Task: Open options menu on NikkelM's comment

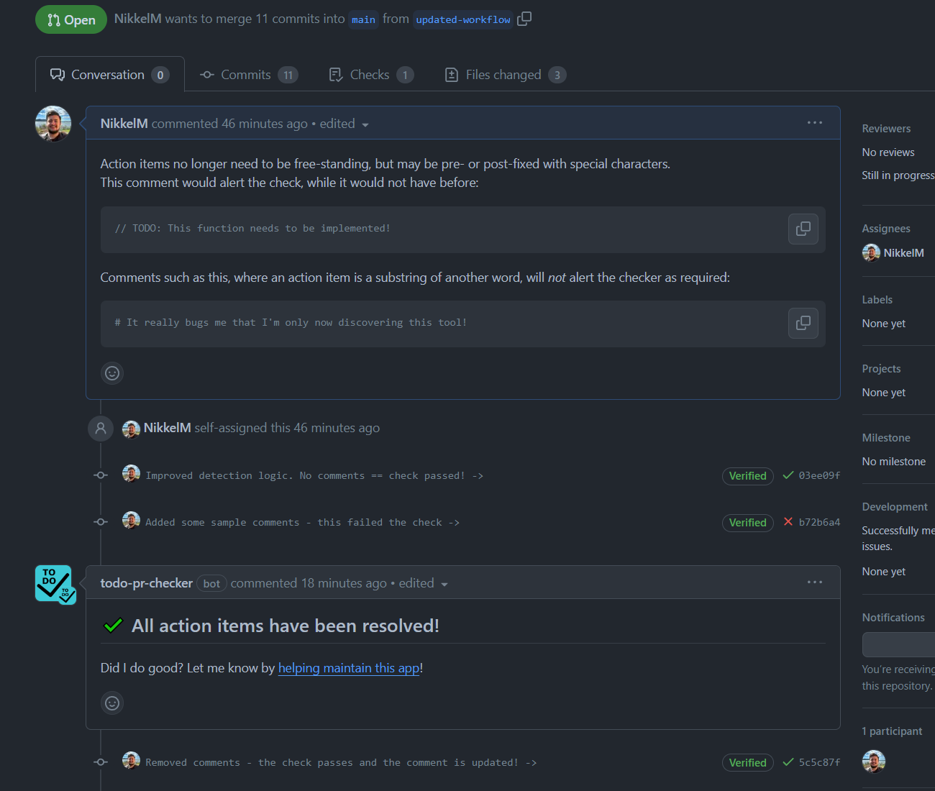Action: click(x=814, y=123)
